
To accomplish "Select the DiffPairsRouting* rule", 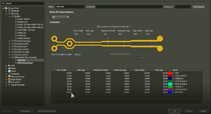I will (x=25, y=63).
